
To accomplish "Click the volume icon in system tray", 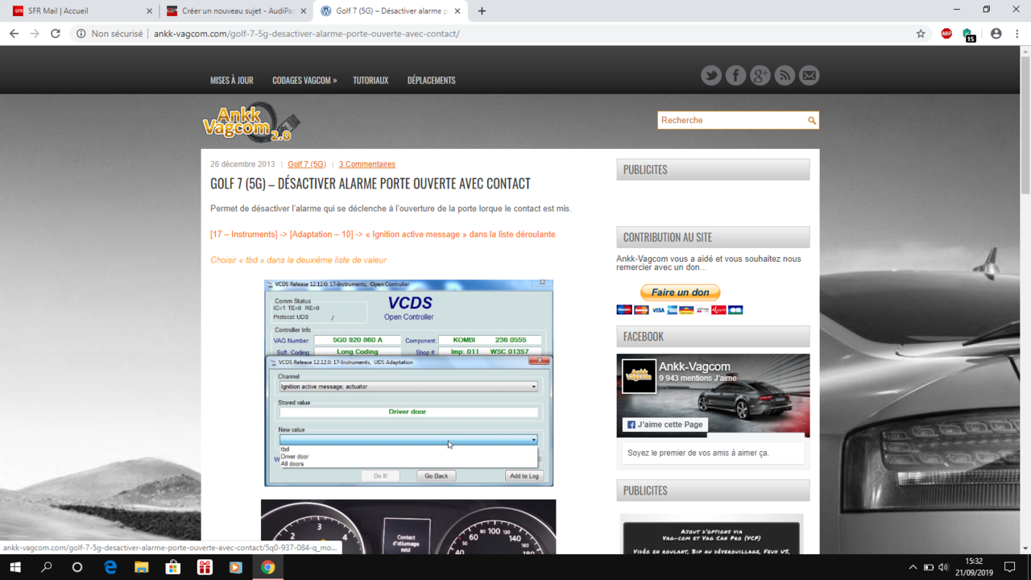I will point(943,567).
